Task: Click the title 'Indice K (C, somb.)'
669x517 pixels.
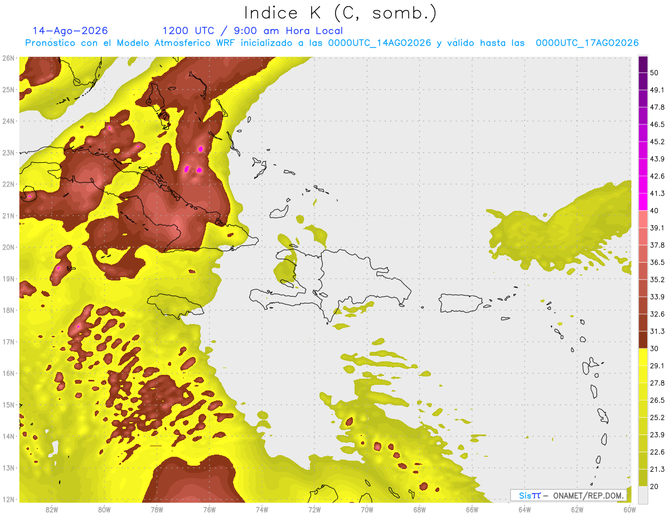Action: click(341, 13)
